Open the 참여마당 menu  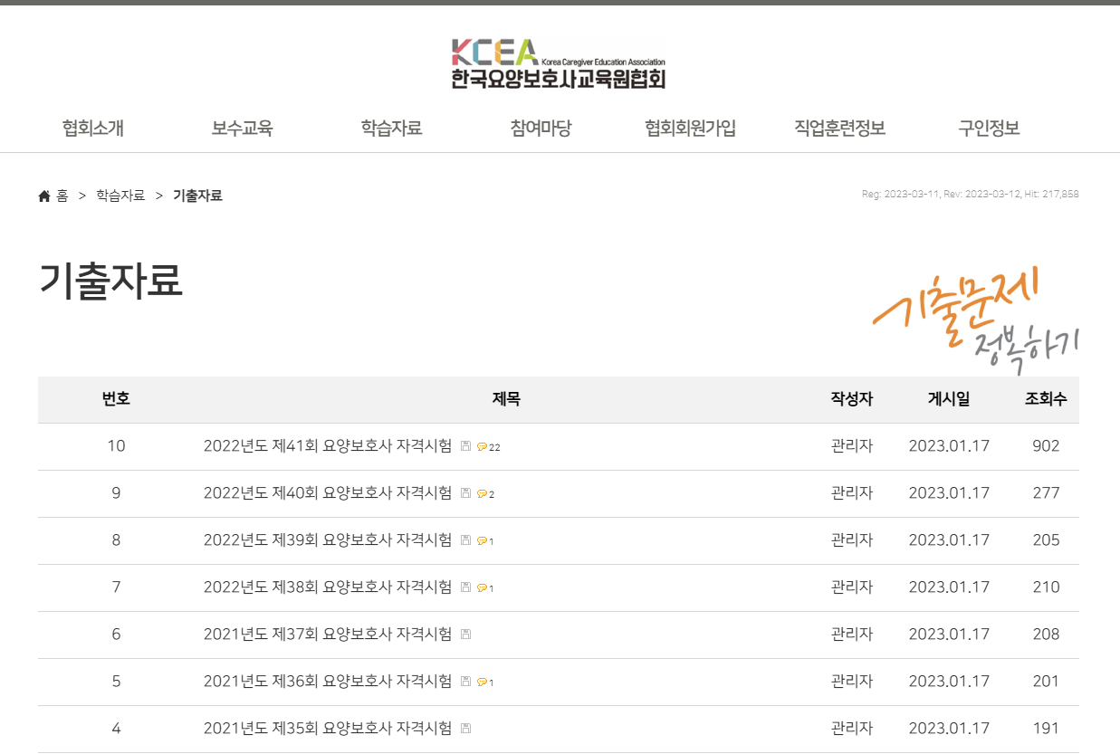point(541,129)
